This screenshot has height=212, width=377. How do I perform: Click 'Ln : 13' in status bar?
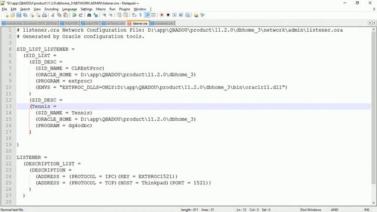241,210
